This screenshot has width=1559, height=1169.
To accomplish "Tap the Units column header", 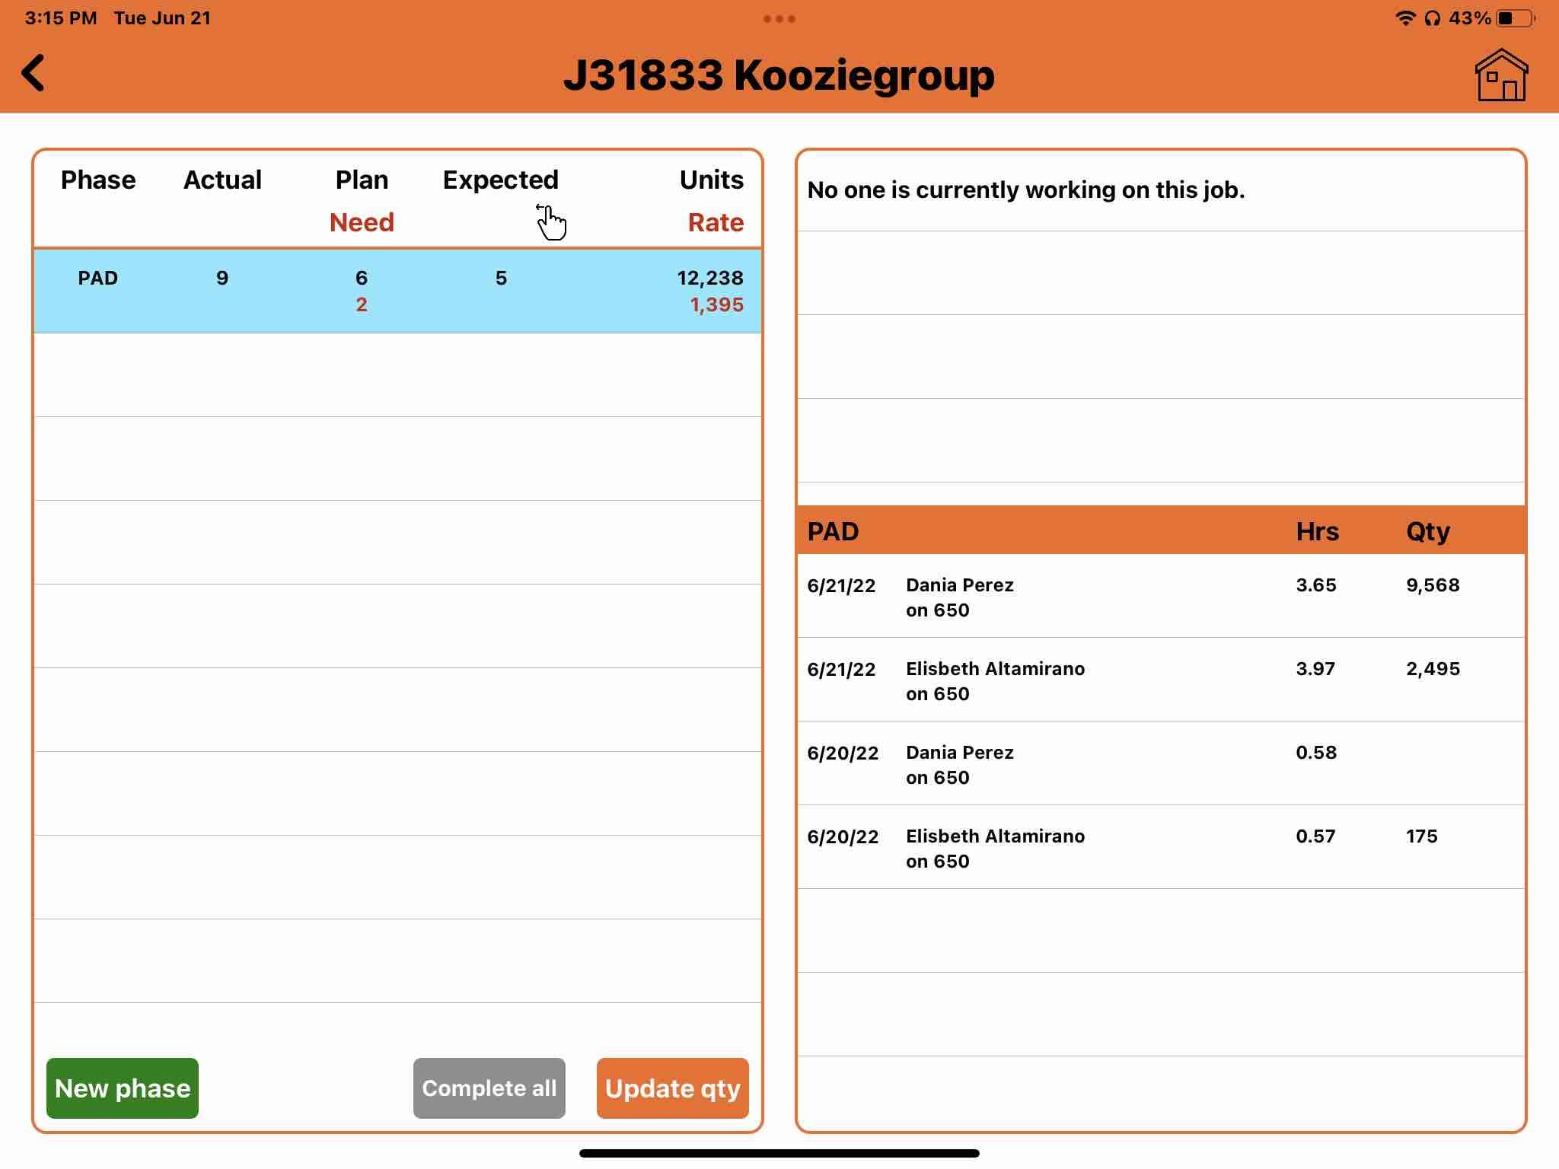I will point(711,180).
